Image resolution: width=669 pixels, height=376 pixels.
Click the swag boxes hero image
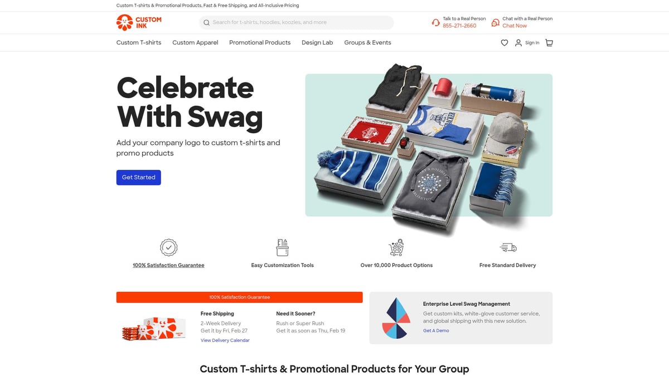(429, 145)
